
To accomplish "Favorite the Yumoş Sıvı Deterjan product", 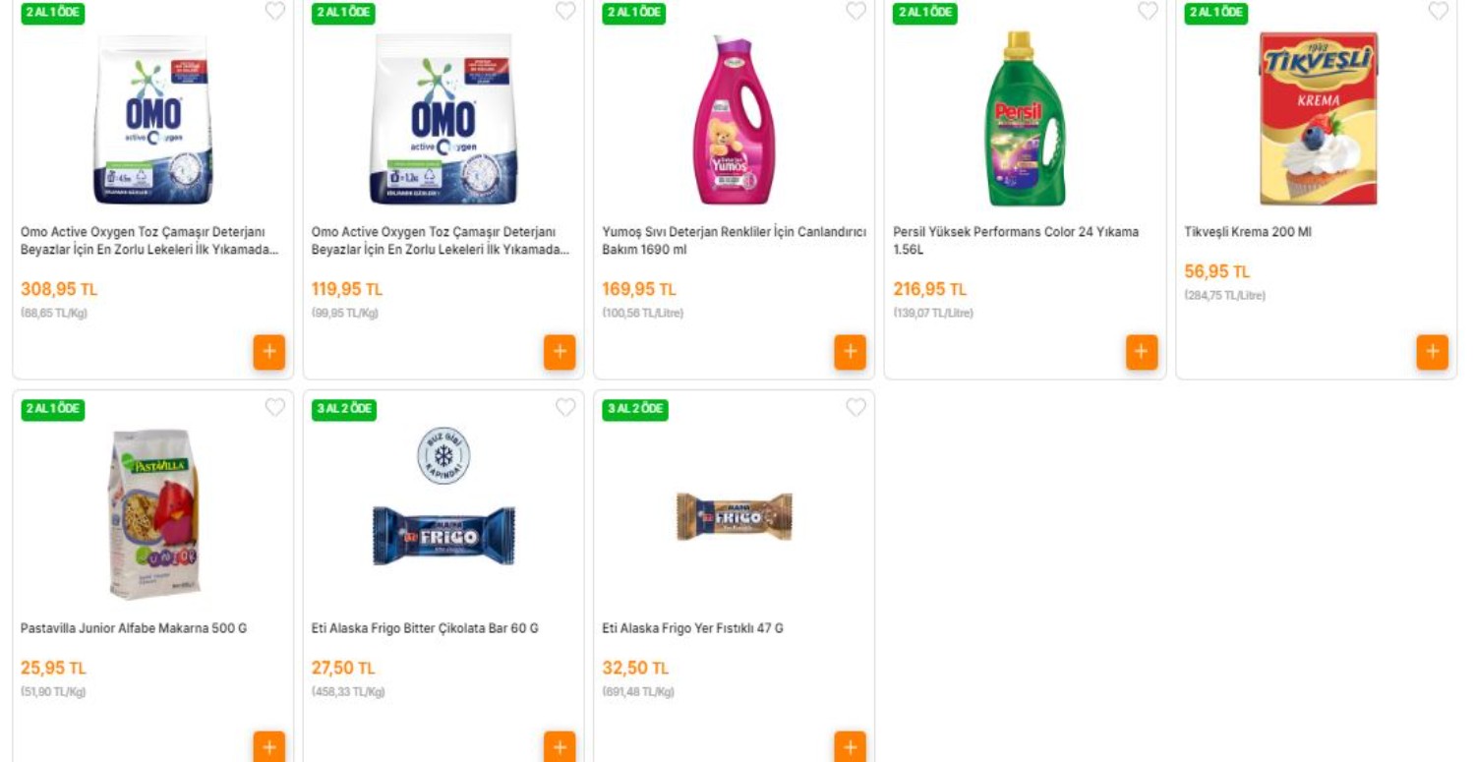I will click(x=855, y=13).
